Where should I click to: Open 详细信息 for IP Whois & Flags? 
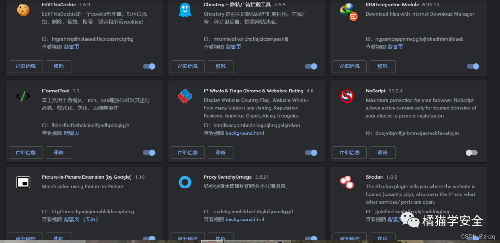188,152
